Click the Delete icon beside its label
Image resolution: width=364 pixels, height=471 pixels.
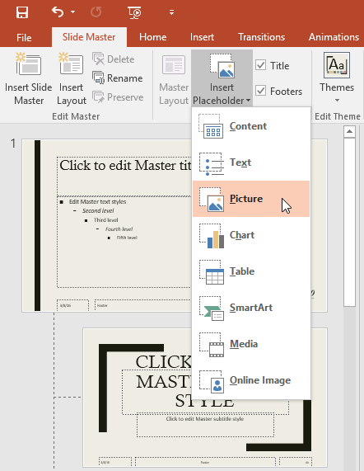(x=98, y=59)
